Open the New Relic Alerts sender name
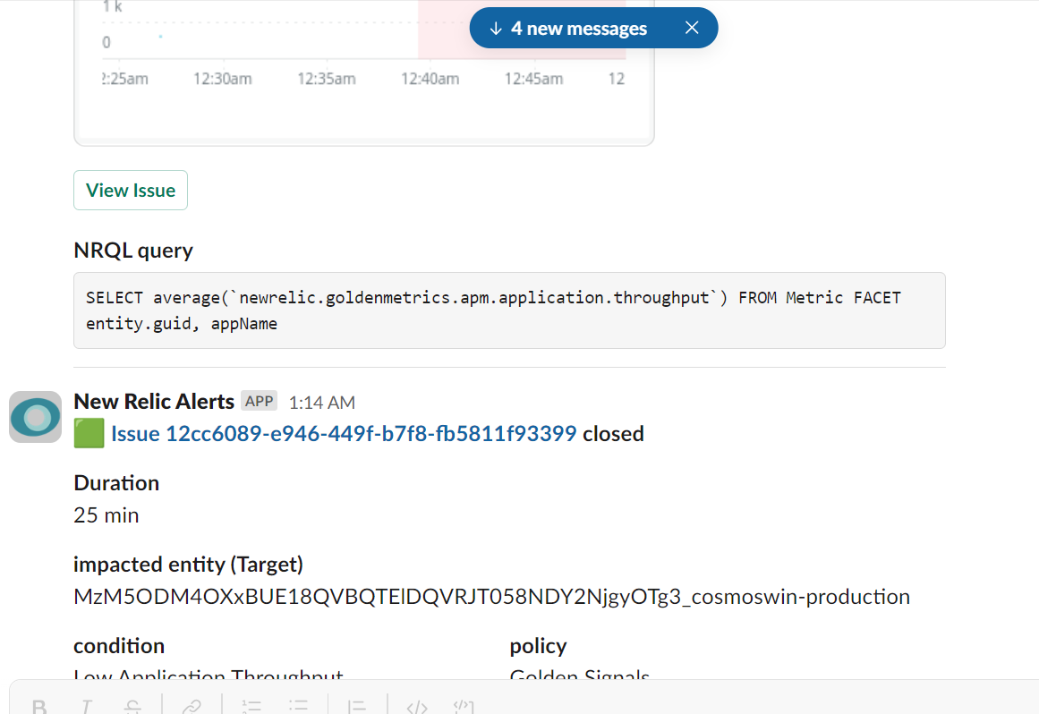 click(x=154, y=402)
